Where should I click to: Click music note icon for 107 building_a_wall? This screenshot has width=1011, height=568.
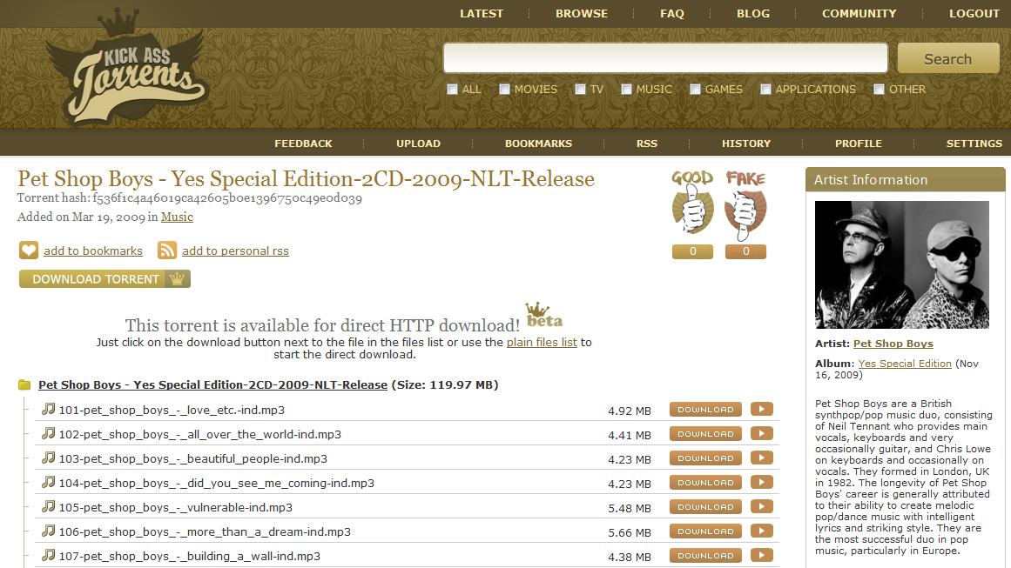(x=49, y=555)
